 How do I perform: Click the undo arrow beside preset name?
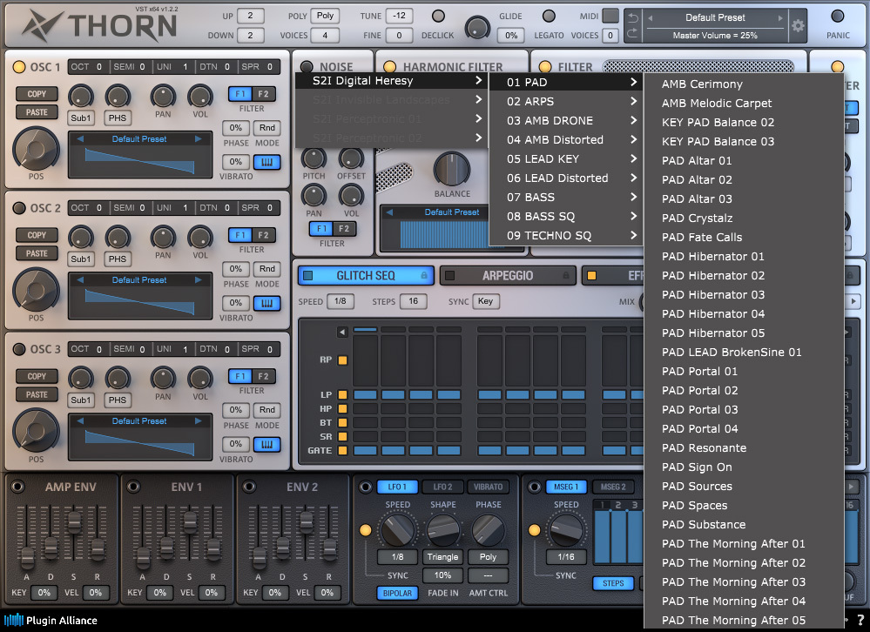point(632,18)
